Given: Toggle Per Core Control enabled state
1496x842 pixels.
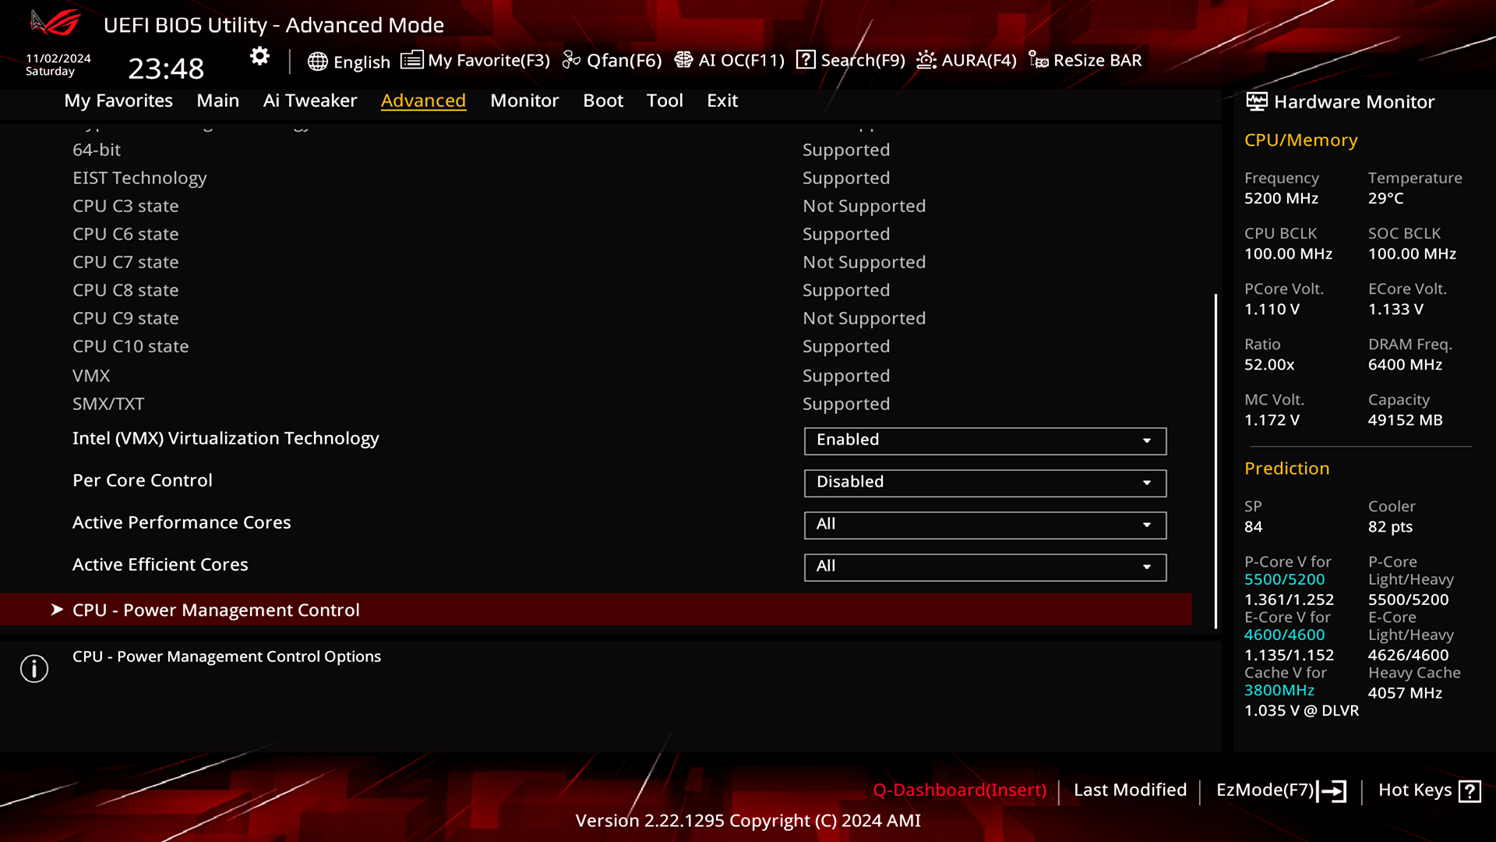Looking at the screenshot, I should (983, 481).
